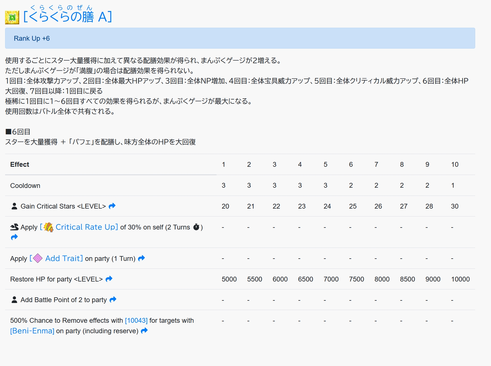Select level 10 column header
The width and height of the screenshot is (491, 366).
(x=455, y=164)
